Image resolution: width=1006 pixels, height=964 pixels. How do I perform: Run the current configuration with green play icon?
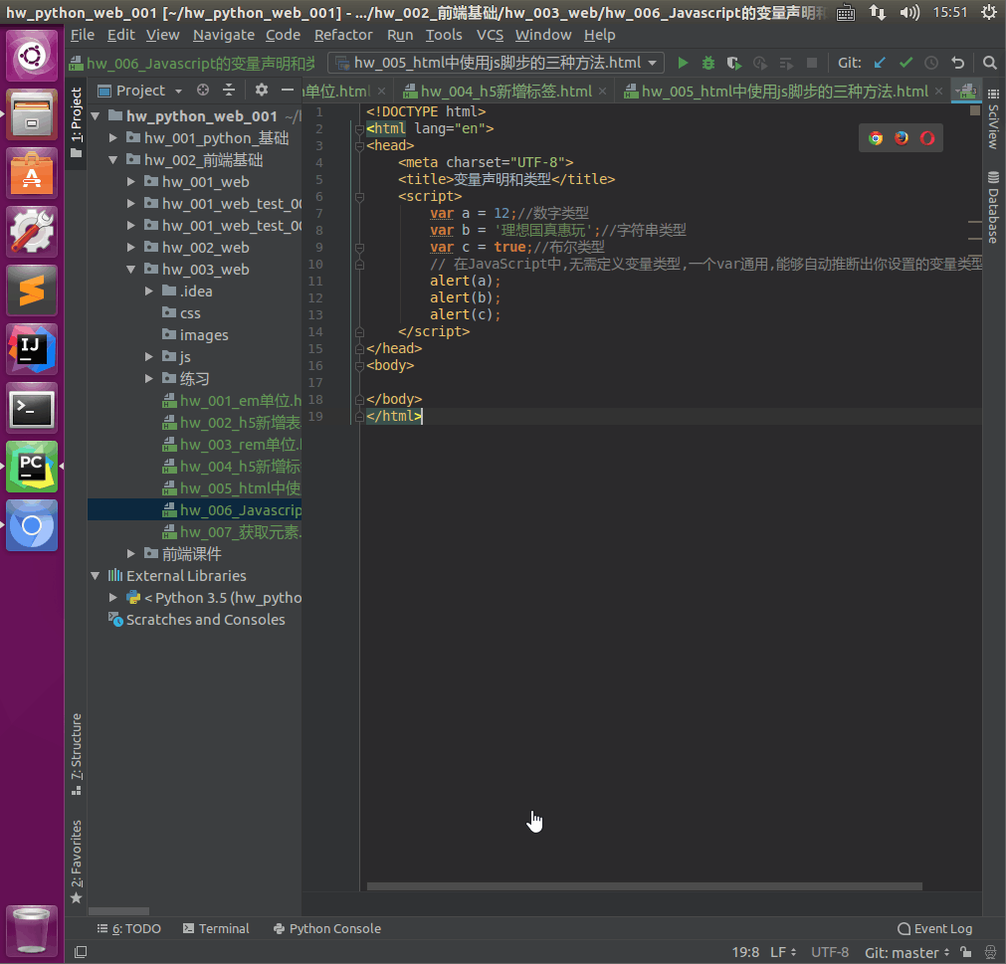[x=683, y=63]
